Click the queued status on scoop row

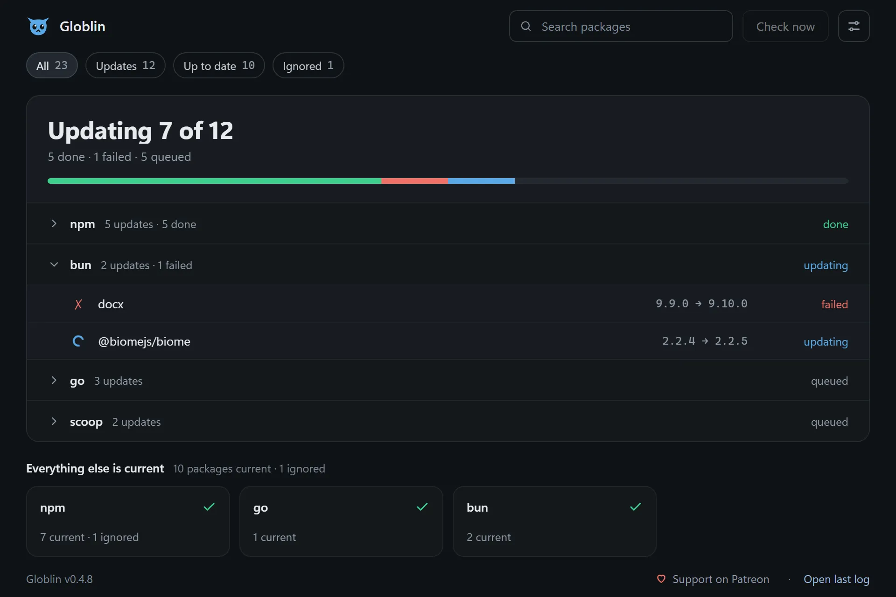(x=829, y=422)
